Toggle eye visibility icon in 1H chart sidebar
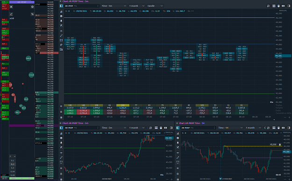The width and height of the screenshot is (292, 181). 178,168
